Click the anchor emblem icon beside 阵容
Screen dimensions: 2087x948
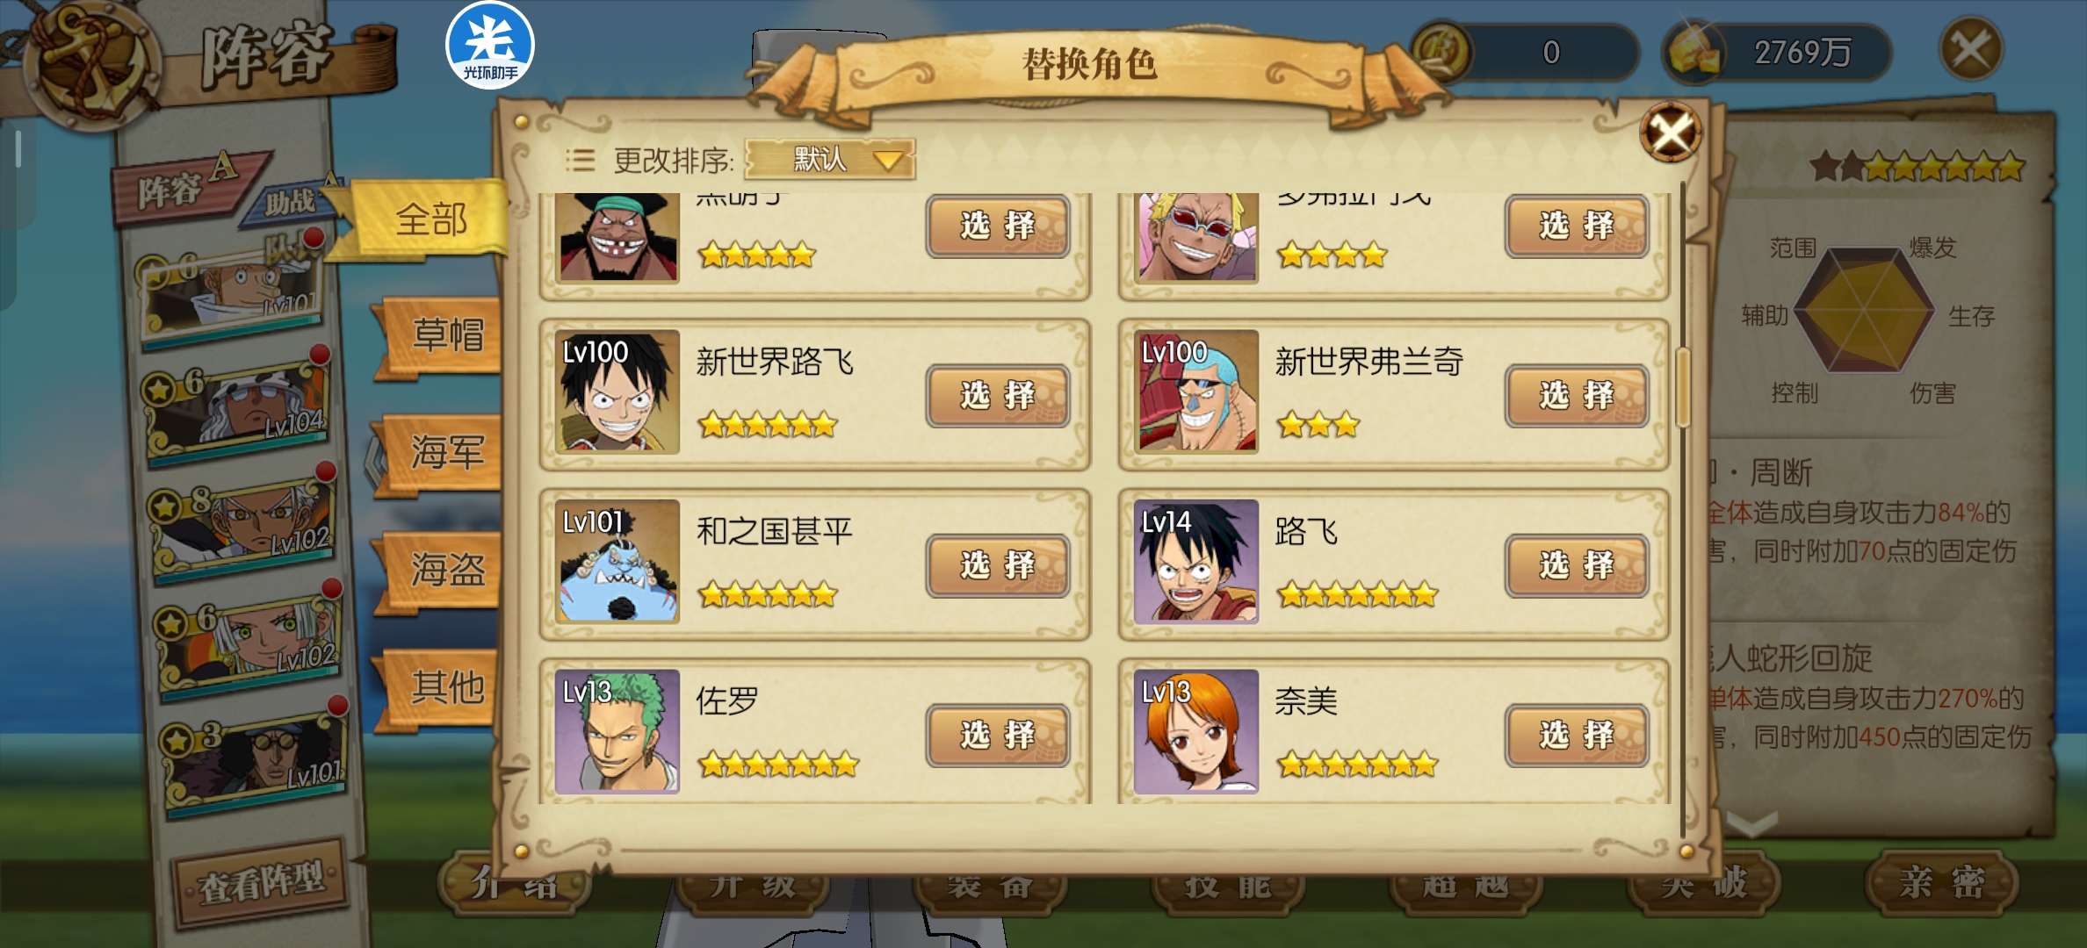92,61
